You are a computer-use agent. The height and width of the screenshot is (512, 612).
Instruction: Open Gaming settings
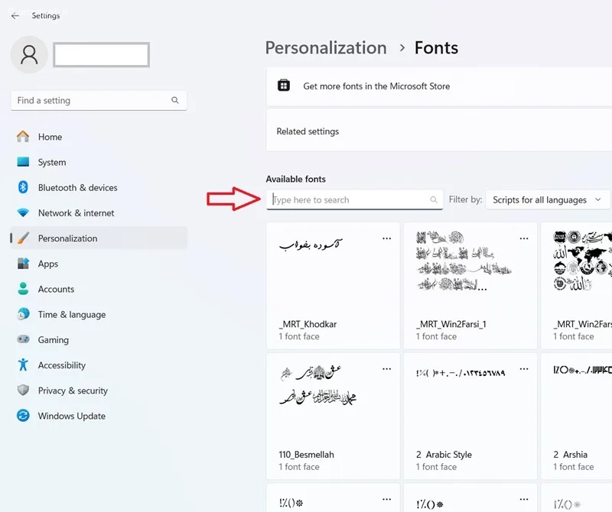pyautogui.click(x=99, y=339)
